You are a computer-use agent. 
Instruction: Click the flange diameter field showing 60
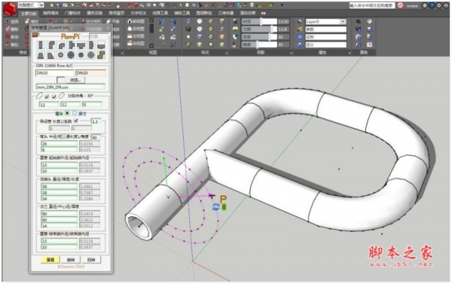click(x=60, y=220)
